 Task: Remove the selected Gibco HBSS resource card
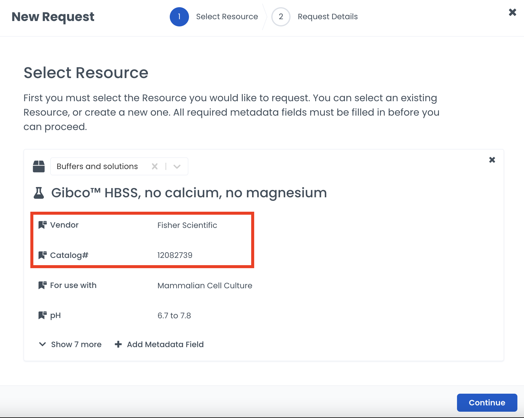[x=492, y=160]
